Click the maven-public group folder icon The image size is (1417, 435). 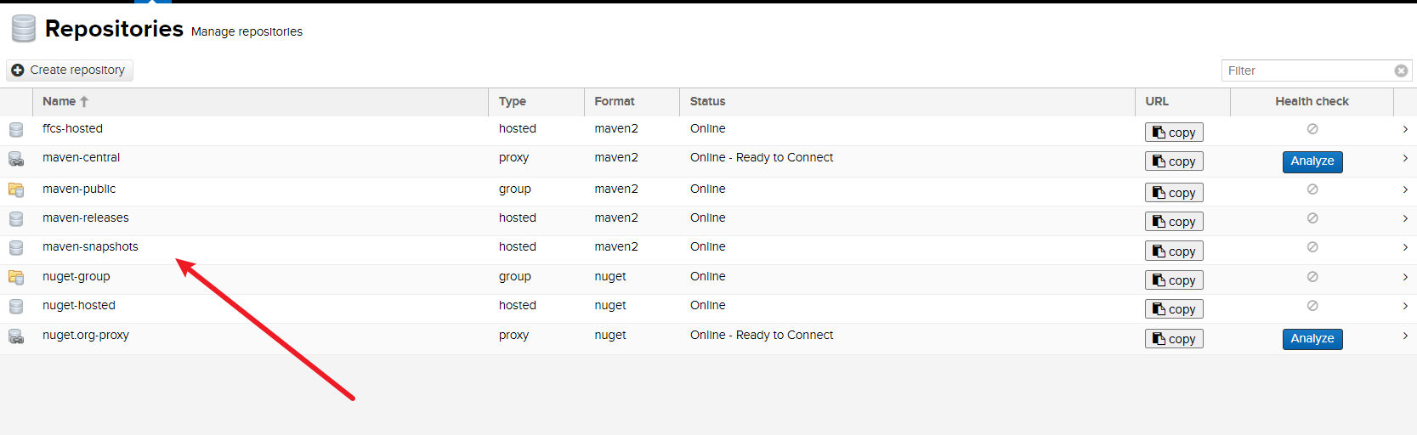16,189
